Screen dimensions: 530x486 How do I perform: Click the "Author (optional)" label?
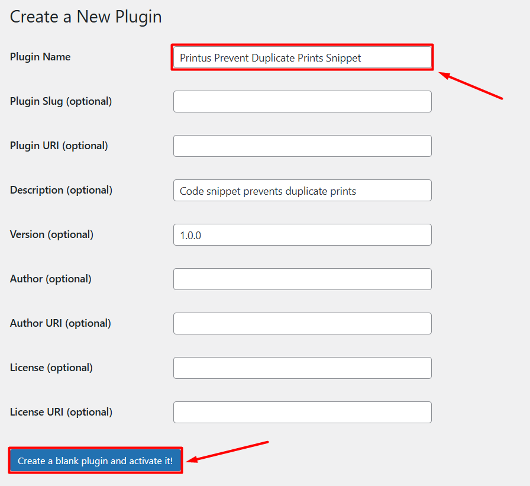tap(50, 279)
